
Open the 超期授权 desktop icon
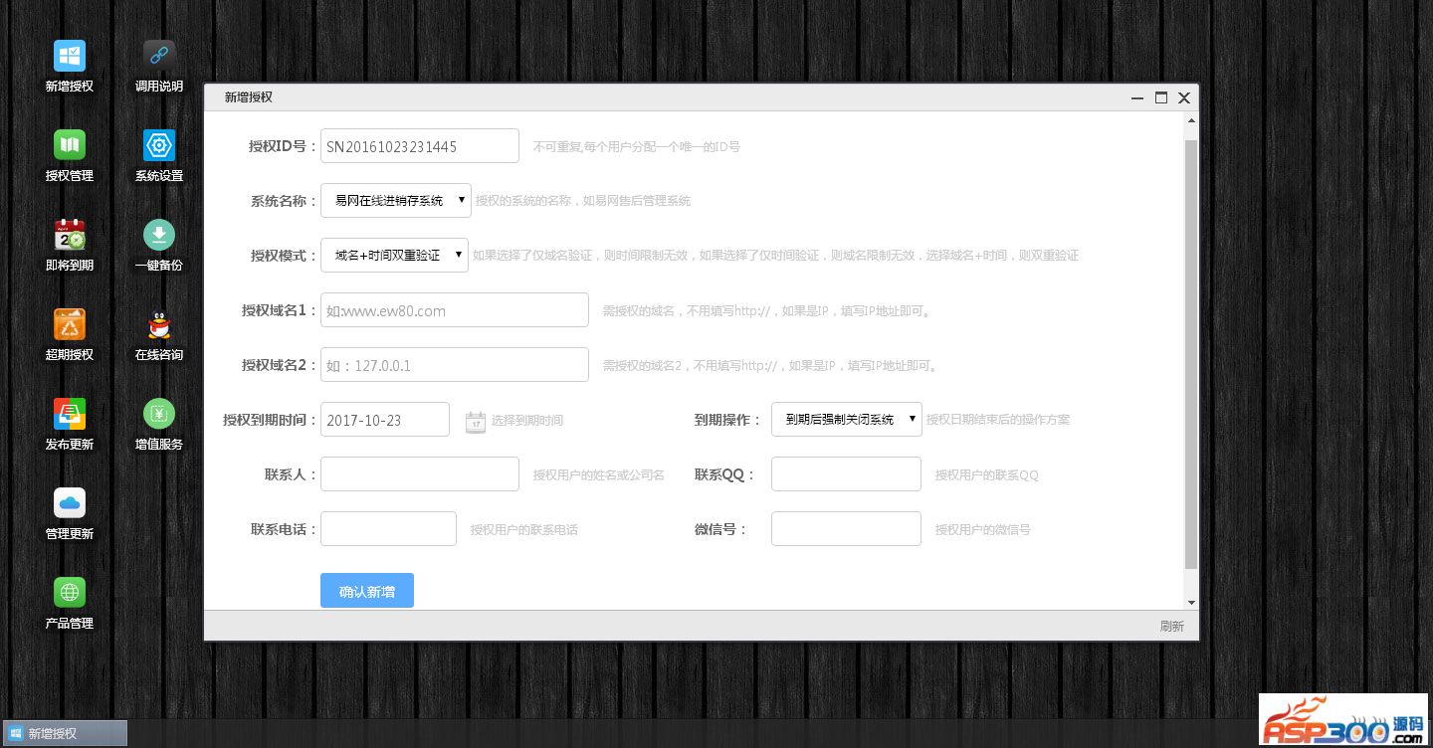pyautogui.click(x=70, y=325)
